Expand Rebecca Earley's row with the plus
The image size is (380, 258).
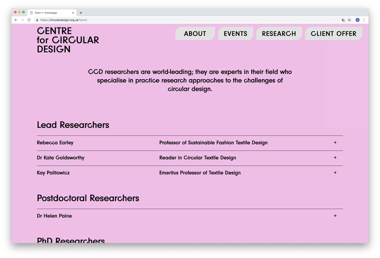[x=335, y=143]
